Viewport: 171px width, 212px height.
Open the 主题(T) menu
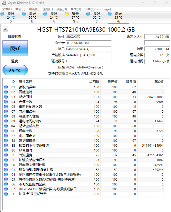pyautogui.click(x=48, y=9)
